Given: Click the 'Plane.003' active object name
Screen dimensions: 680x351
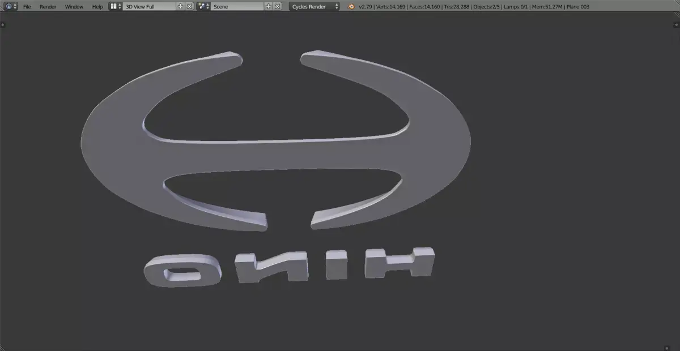Looking at the screenshot, I should tap(579, 7).
